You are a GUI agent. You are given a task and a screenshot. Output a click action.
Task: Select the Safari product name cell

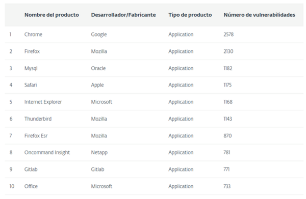click(31, 85)
